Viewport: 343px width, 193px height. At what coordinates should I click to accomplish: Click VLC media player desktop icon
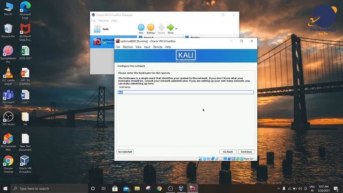pos(9,76)
